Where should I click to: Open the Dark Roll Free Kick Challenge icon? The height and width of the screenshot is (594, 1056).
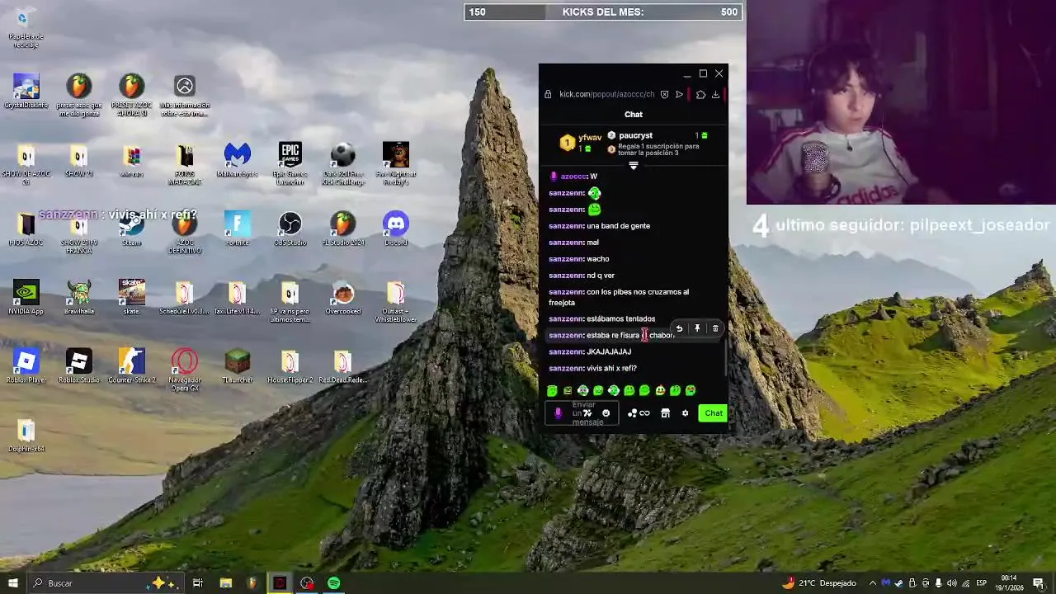(342, 163)
